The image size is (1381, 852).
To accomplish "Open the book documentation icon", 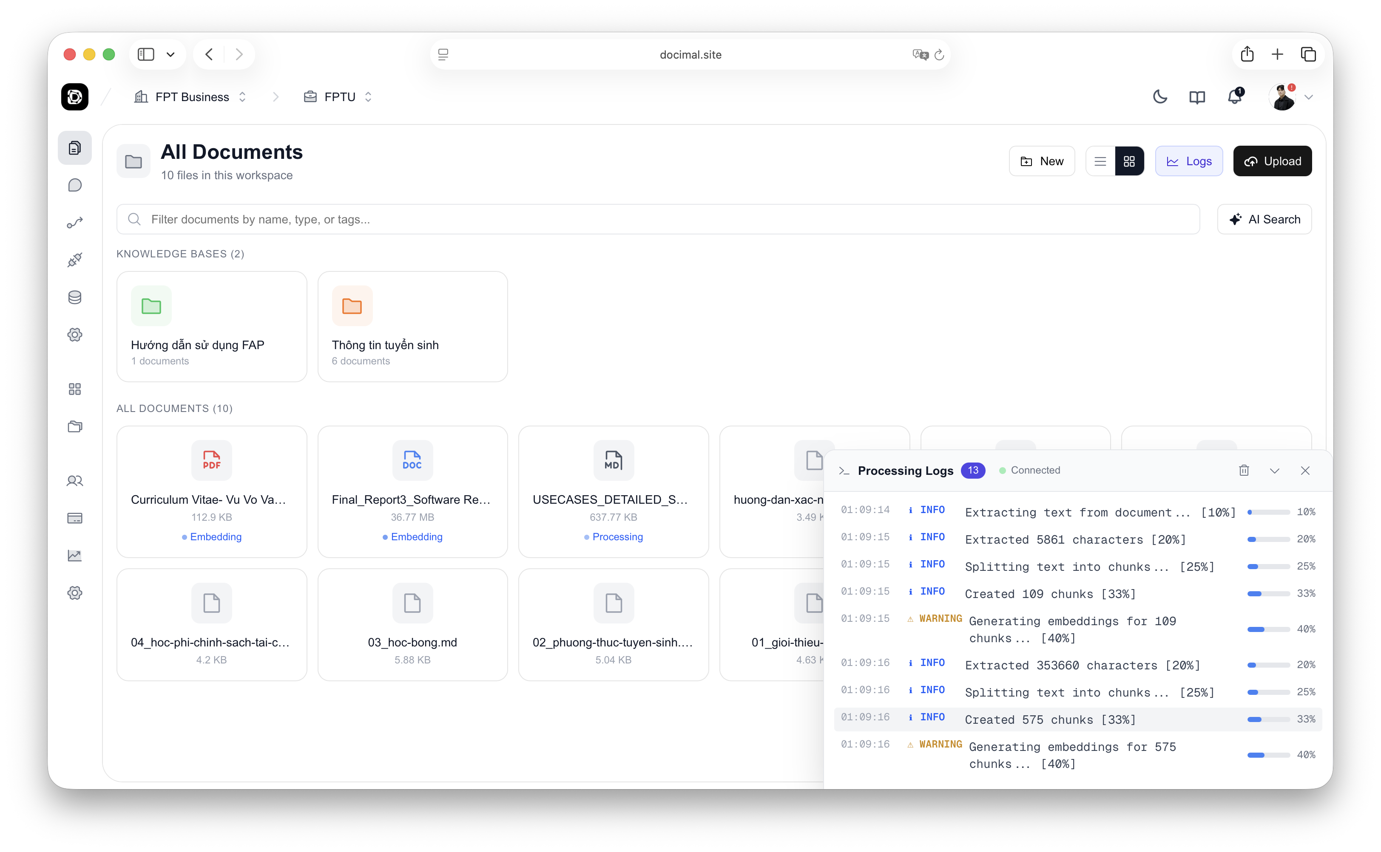I will [1196, 97].
